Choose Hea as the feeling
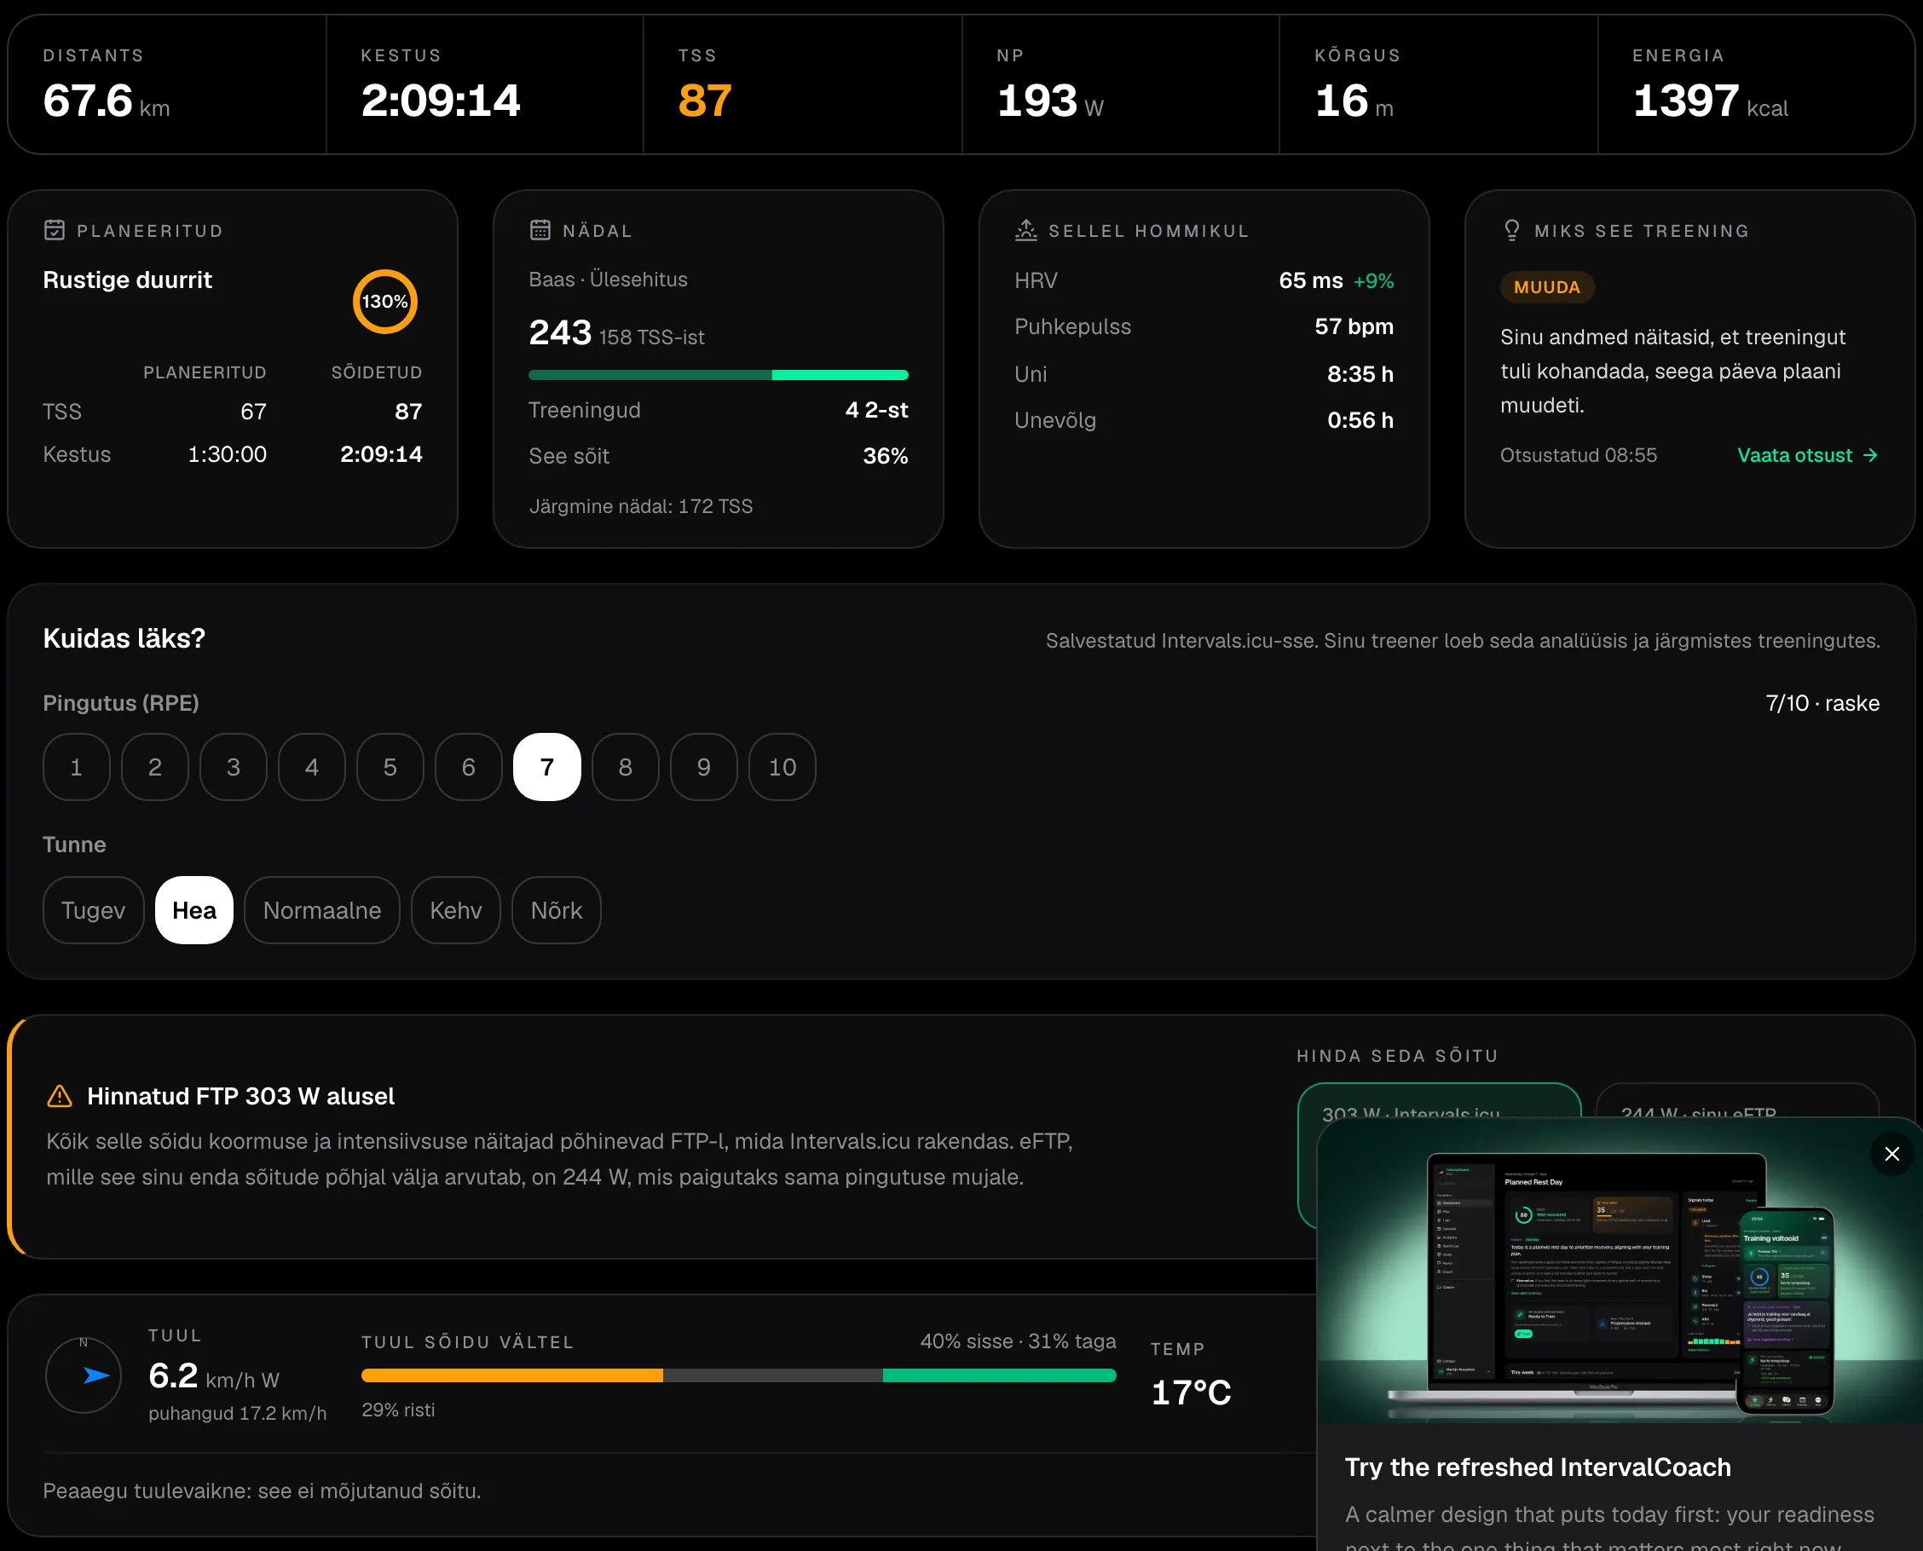 coord(193,910)
